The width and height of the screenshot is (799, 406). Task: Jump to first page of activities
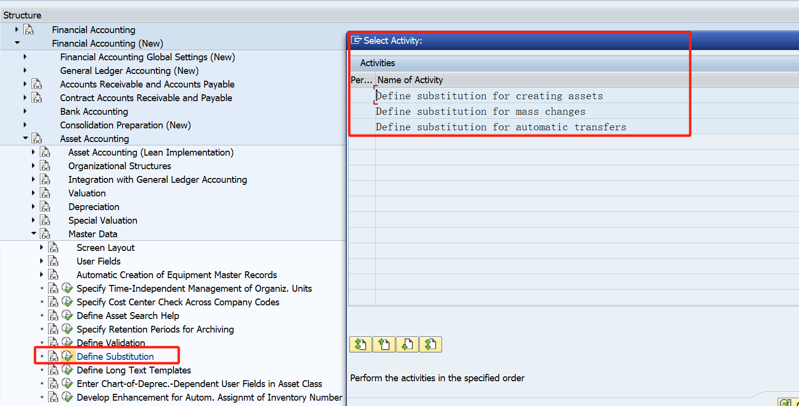click(x=360, y=344)
